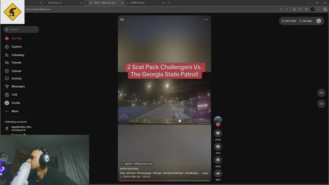
Task: Go to the next video with down chevron
Action: pos(321,104)
